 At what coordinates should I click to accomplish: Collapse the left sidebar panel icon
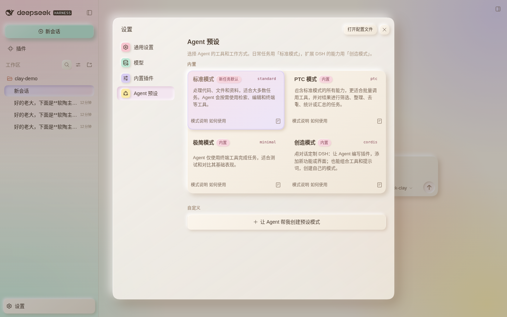click(89, 13)
